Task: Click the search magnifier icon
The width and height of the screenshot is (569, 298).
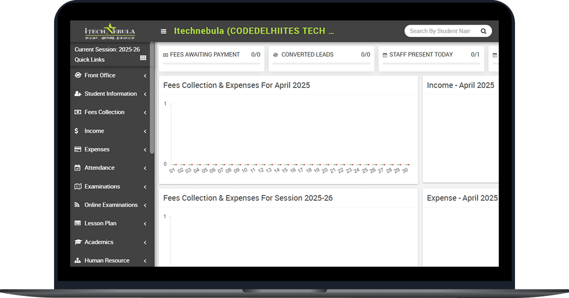Action: (x=483, y=31)
